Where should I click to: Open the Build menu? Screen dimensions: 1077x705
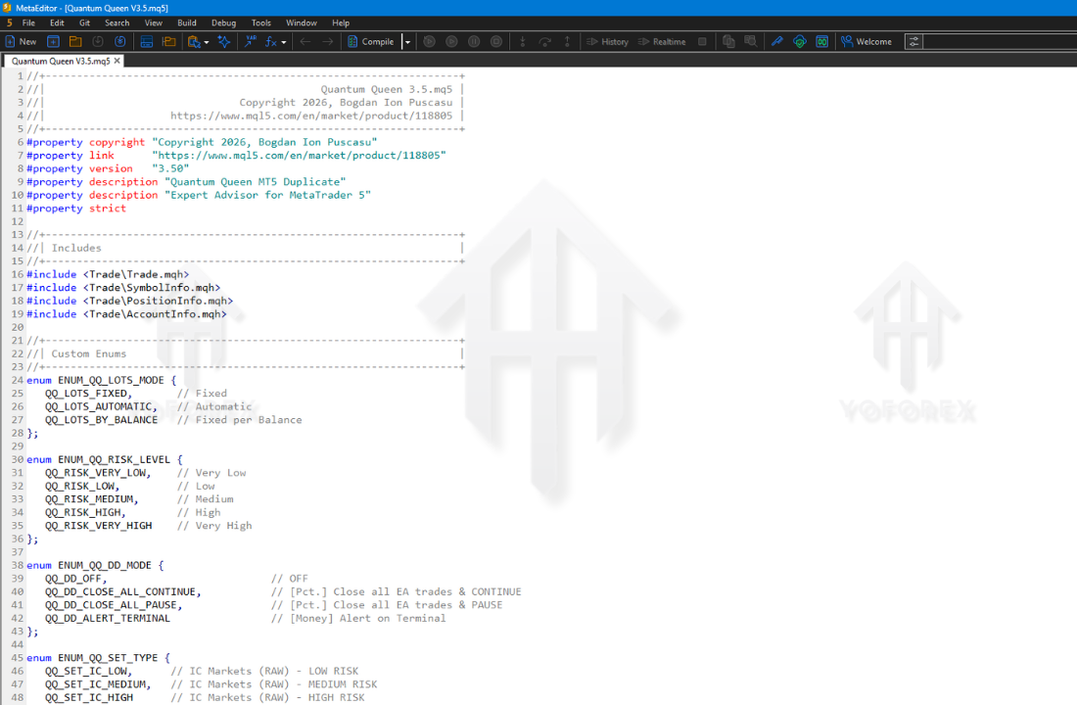(187, 23)
